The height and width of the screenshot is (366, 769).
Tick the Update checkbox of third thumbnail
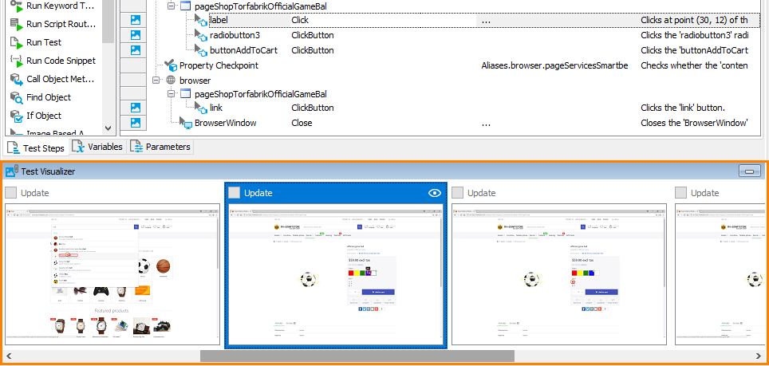458,192
